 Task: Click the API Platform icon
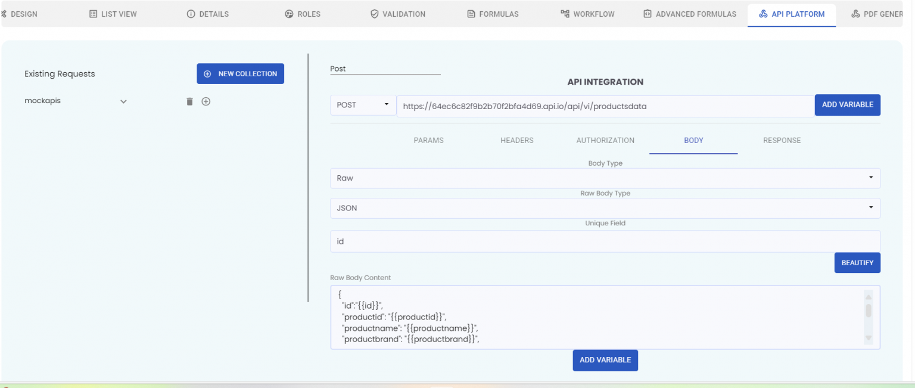pos(764,13)
